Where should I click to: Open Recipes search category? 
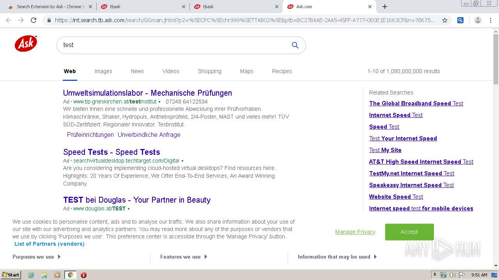tap(282, 71)
